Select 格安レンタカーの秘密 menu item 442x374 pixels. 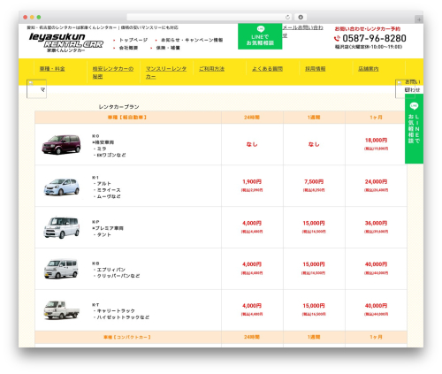click(113, 73)
